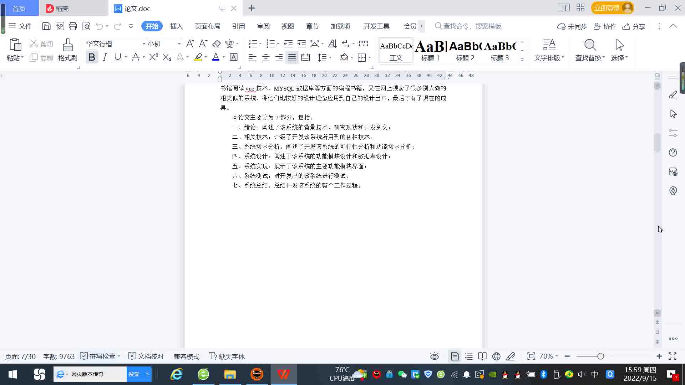Click the help question mark sidebar icon
Viewport: 685px width, 385px height.
[x=673, y=153]
